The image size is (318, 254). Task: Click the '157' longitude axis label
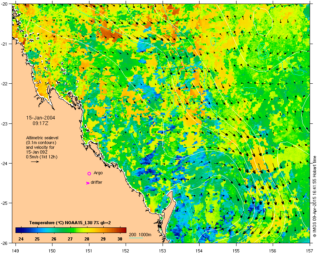pyautogui.click(x=310, y=250)
